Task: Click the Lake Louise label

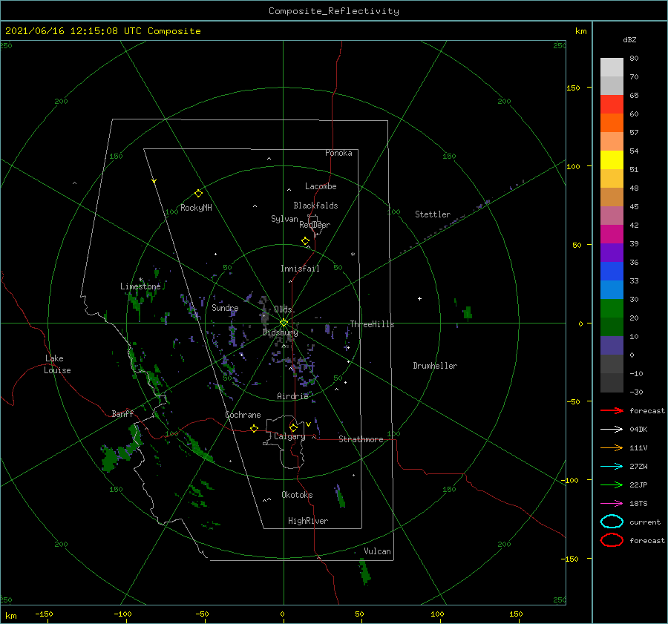Action: (x=57, y=364)
